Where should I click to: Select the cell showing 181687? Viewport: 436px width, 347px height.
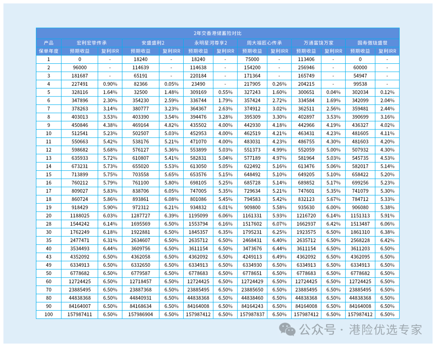point(80,76)
